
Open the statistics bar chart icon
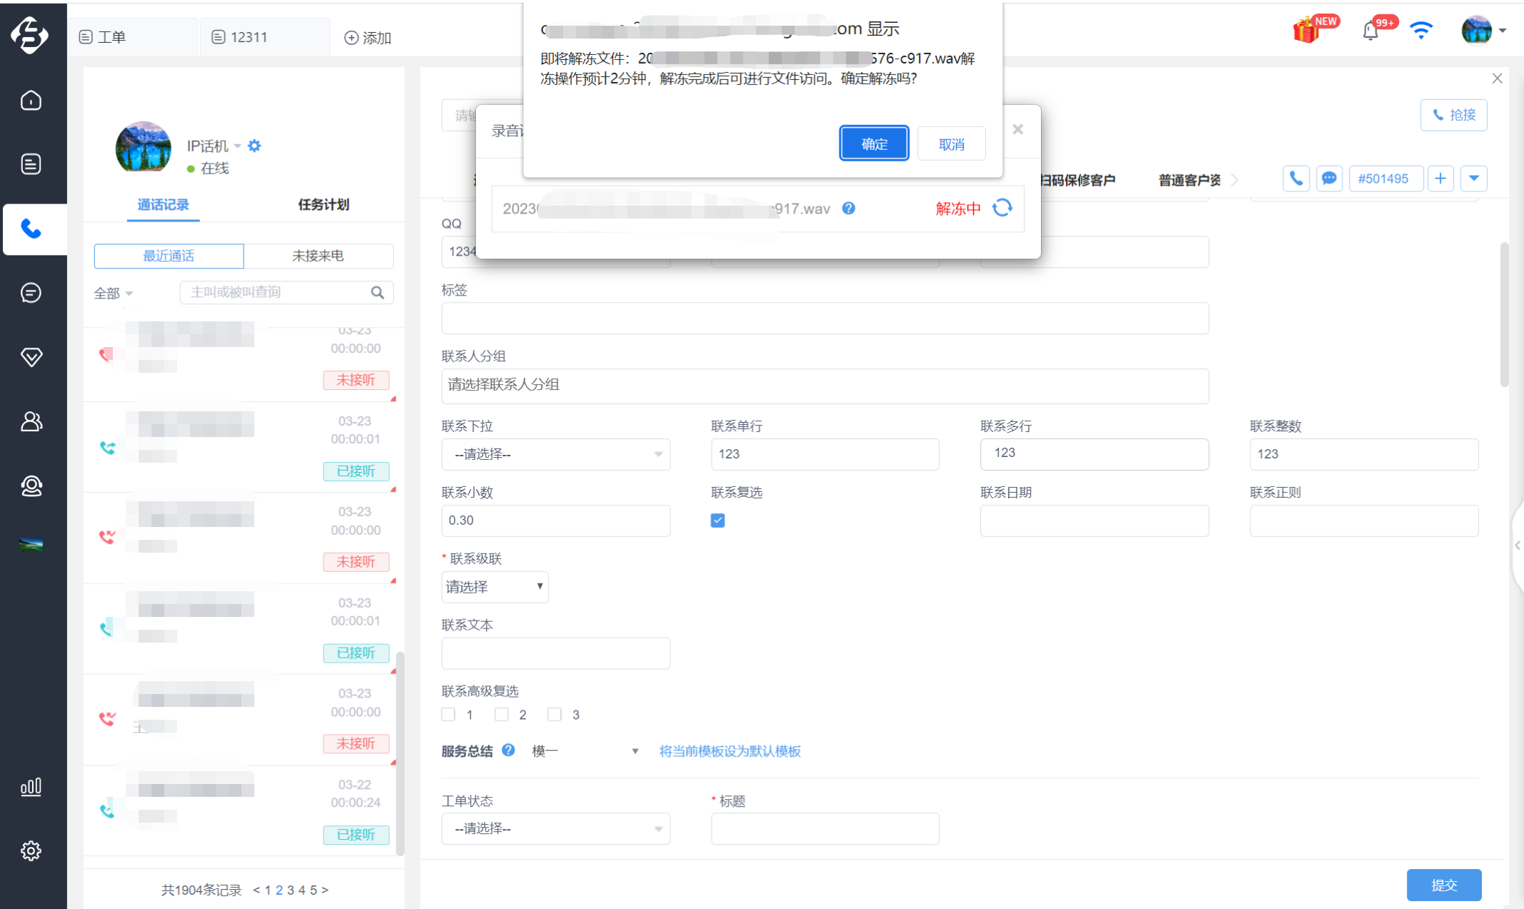pos(31,786)
